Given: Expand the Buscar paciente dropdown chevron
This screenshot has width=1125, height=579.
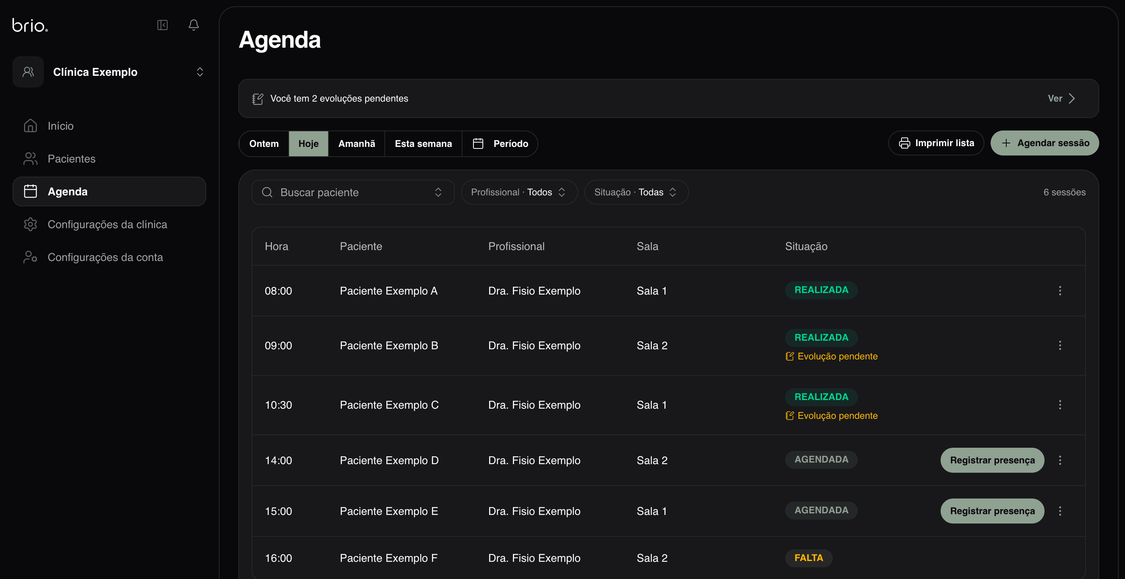Looking at the screenshot, I should [438, 193].
